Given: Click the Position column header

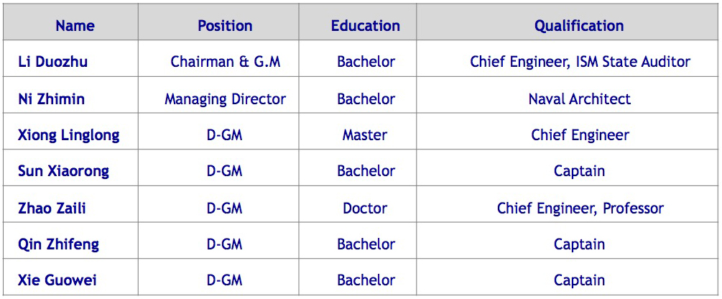Looking at the screenshot, I should coord(225,26).
